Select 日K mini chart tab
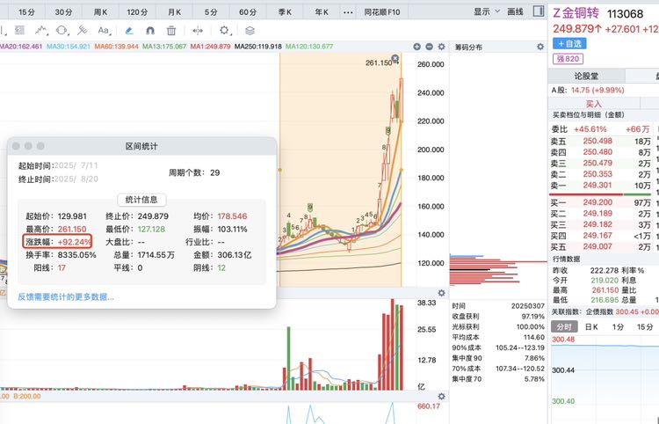This screenshot has height=424, width=659. pyautogui.click(x=591, y=327)
